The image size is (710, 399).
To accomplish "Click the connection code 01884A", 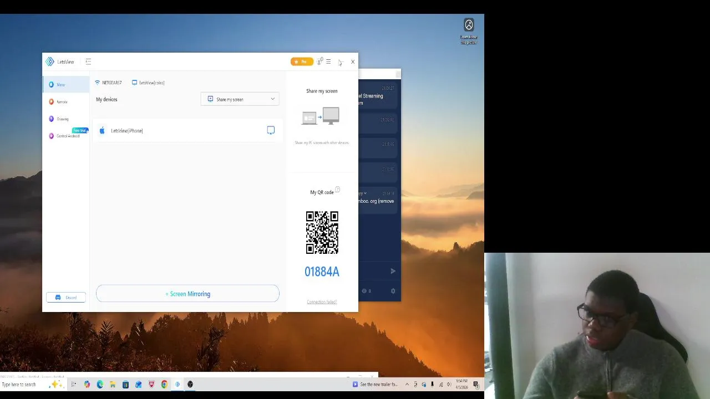I will [322, 272].
